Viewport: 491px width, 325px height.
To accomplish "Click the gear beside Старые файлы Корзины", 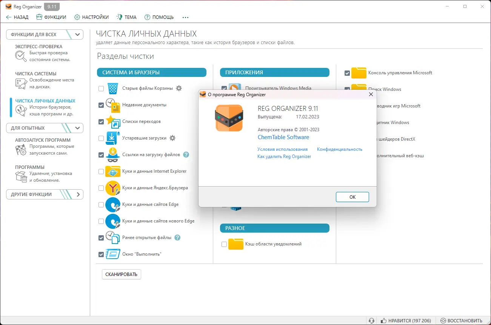I will coord(179,88).
